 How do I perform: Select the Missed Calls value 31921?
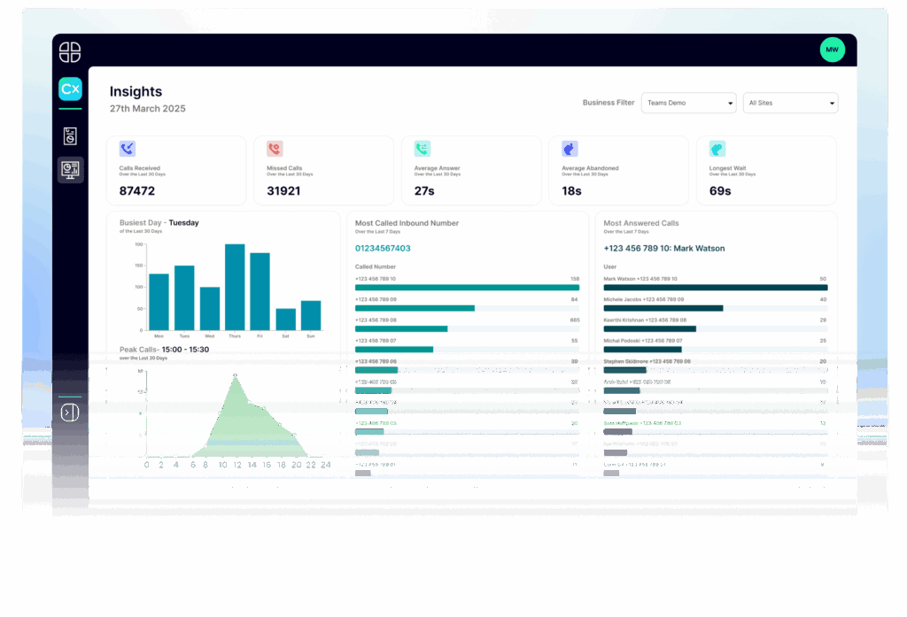283,191
